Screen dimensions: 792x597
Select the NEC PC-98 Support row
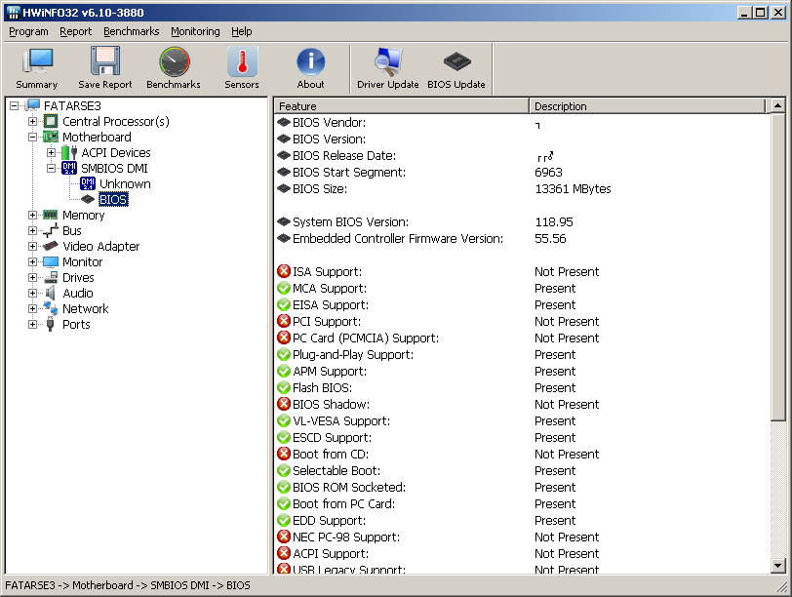point(523,537)
